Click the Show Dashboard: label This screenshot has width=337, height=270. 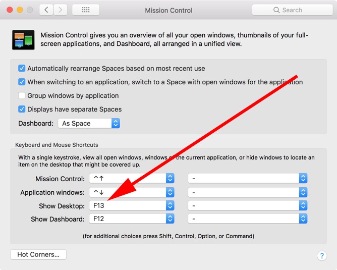58,219
